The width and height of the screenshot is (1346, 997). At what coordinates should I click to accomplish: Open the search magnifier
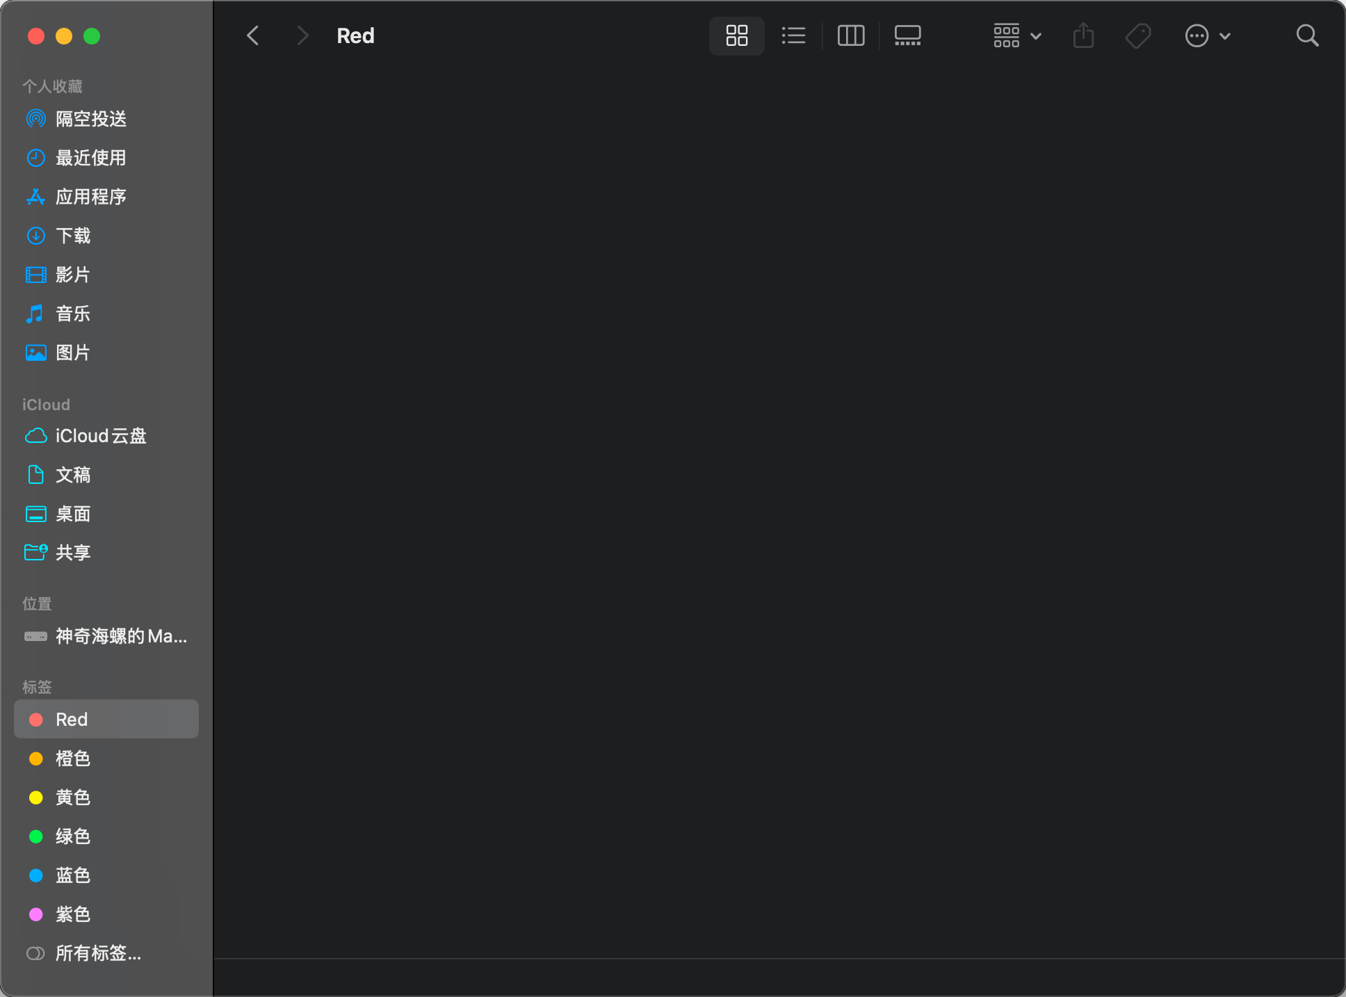1307,35
